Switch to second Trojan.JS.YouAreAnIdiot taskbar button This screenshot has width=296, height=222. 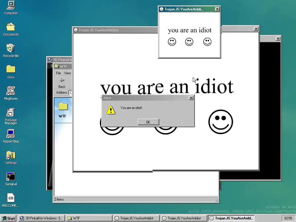[184, 218]
